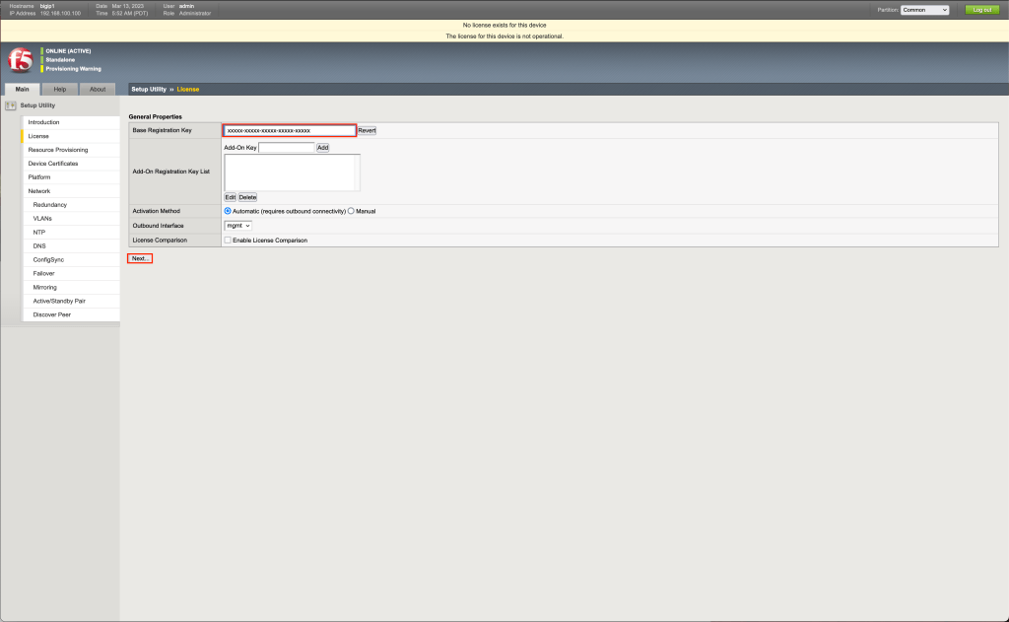Delete selected add-on registration key
The image size is (1009, 622).
[247, 197]
